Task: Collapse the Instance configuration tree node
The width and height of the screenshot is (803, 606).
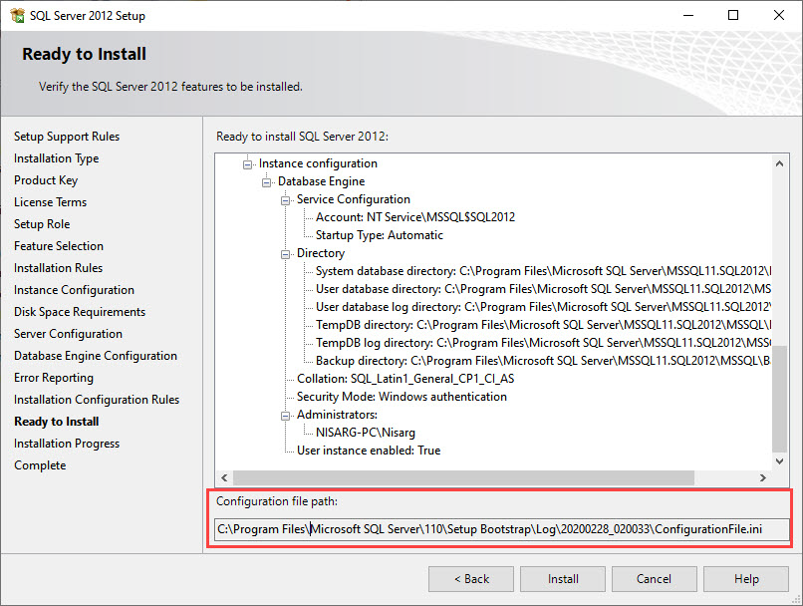Action: [x=249, y=163]
